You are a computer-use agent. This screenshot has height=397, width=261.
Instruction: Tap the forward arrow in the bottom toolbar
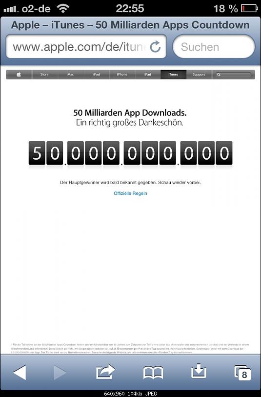coord(60,372)
